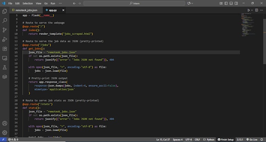This screenshot has width=266, height=142.
Task: Select Python interpreter version 3.13.1
Action: [240, 140]
